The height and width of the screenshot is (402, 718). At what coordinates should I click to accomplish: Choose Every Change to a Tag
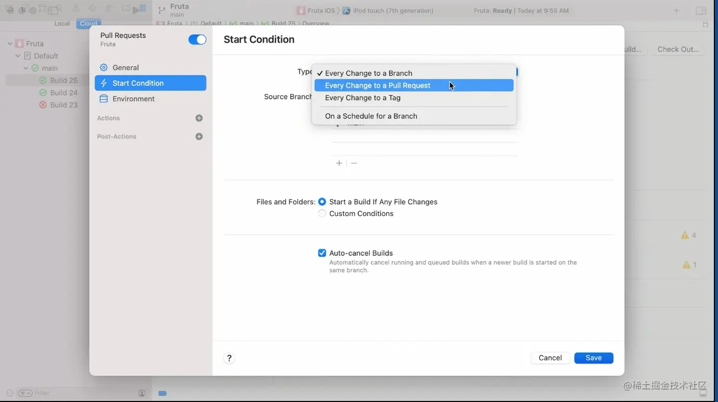tap(414, 98)
